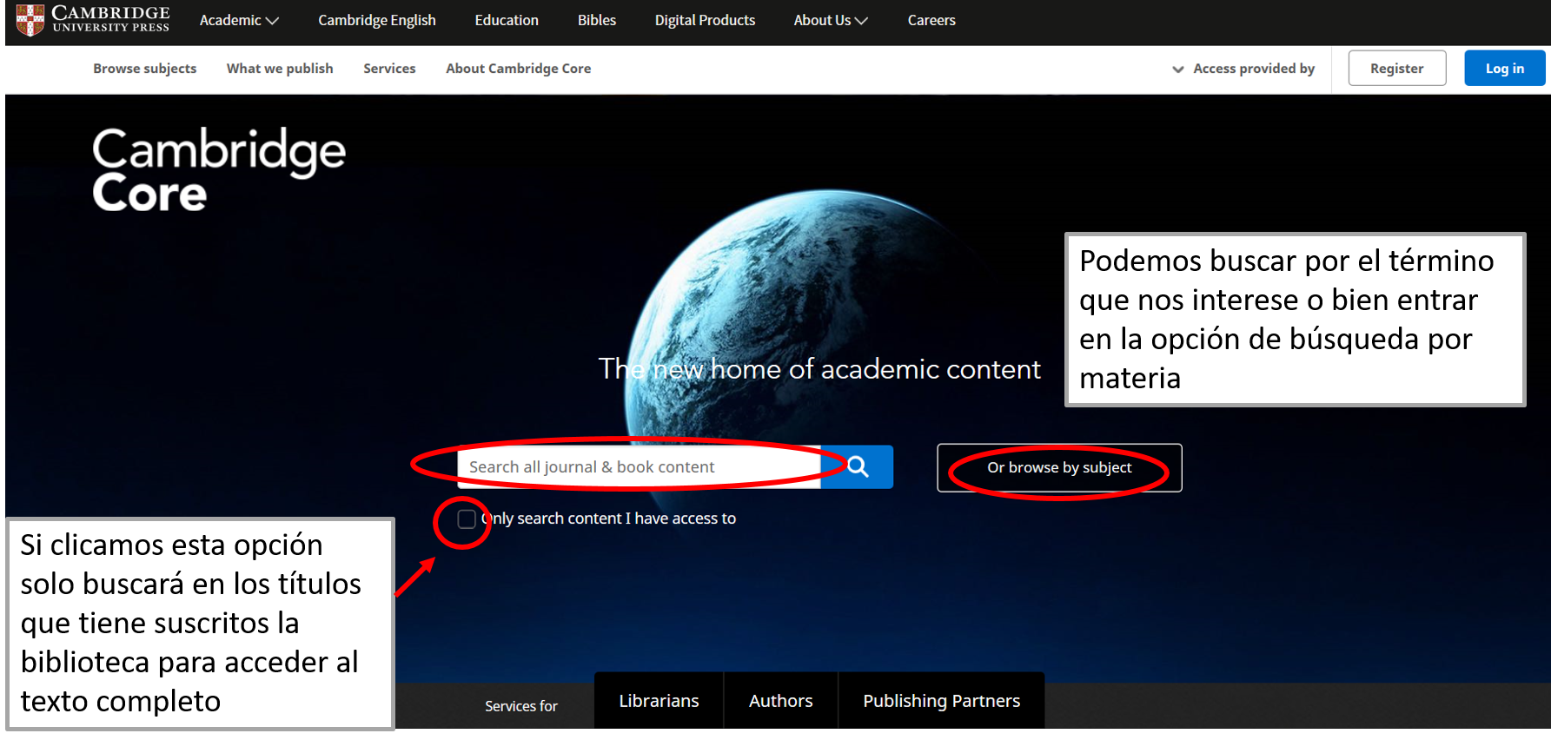Open the About Cambridge Core link
This screenshot has height=740, width=1551.
(x=519, y=69)
